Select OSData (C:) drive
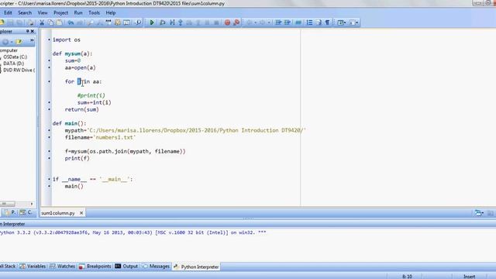Screen dimensions: 496x279 pos(15,57)
